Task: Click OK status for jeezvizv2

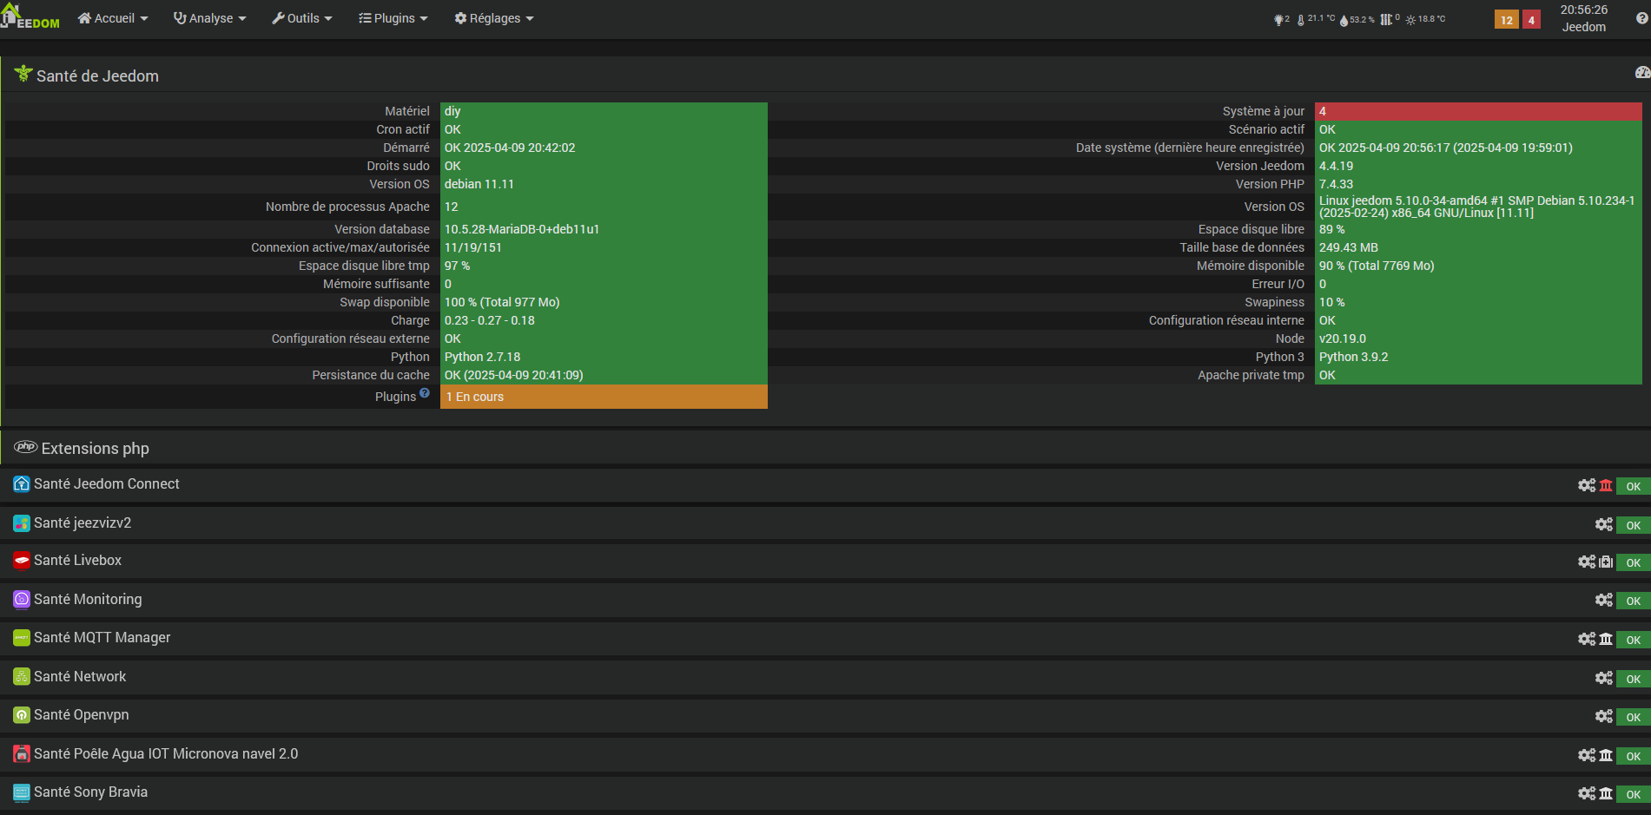Action: tap(1633, 525)
